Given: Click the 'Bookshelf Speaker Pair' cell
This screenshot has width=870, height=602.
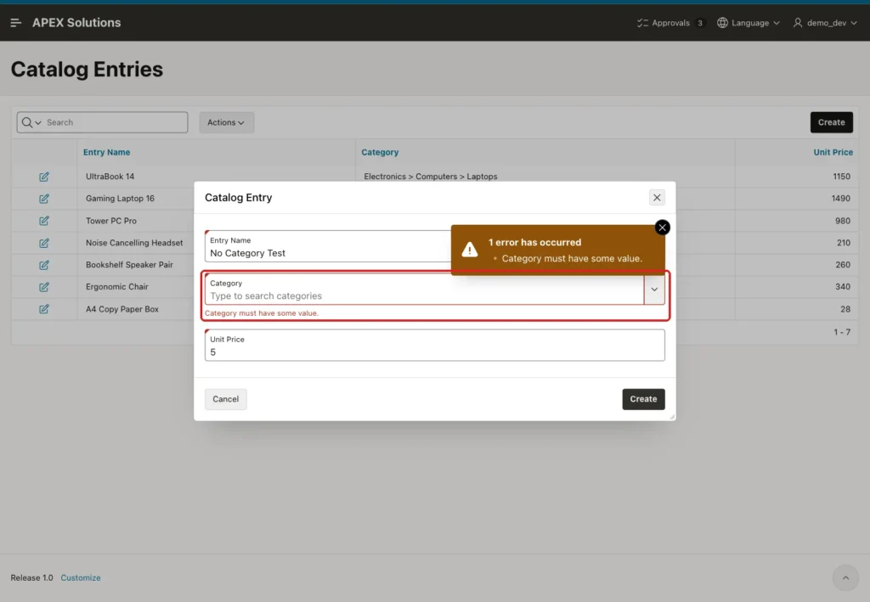Looking at the screenshot, I should tap(129, 265).
